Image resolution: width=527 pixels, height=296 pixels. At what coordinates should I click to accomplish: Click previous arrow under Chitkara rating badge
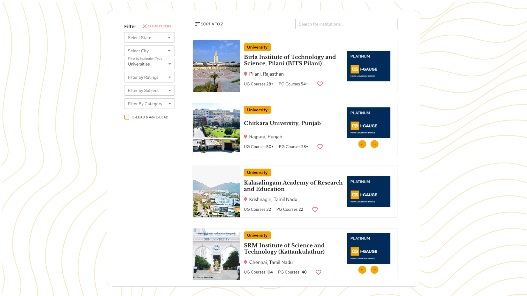362,144
